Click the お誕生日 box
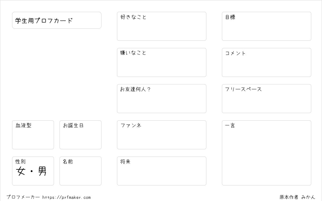322x201 pixels. click(x=80, y=135)
